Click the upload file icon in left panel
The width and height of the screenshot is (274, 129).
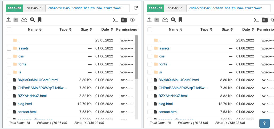8,20
